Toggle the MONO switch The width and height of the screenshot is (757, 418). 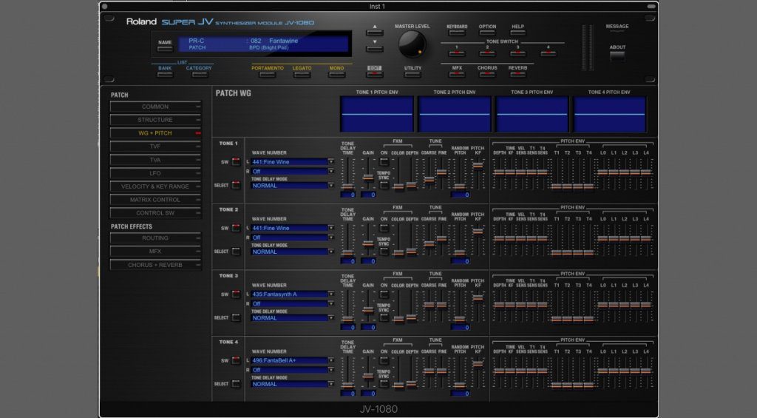(x=336, y=75)
